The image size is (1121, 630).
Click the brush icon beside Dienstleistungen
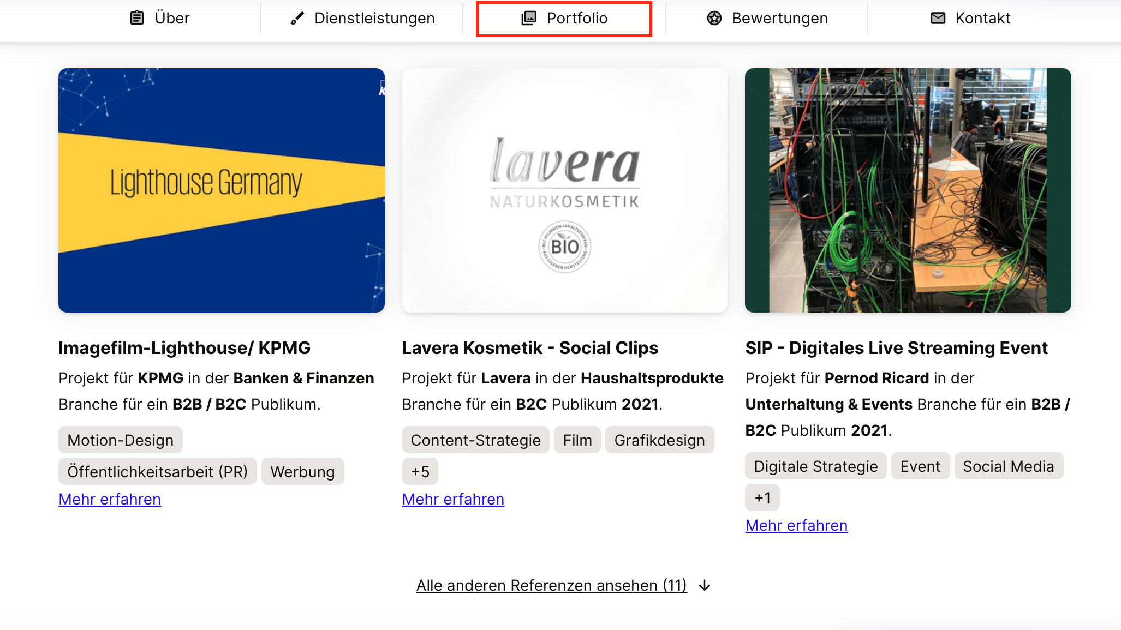[297, 18]
